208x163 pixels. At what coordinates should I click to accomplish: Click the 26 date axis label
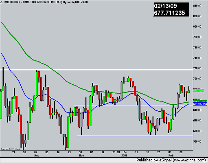[x=24, y=152]
